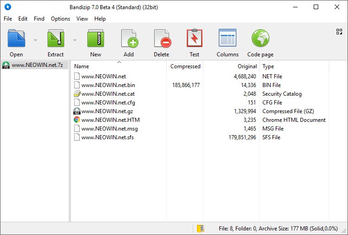Select the www.NEOWIN.net.cfg file
This screenshot has width=348, height=235.
tap(108, 103)
